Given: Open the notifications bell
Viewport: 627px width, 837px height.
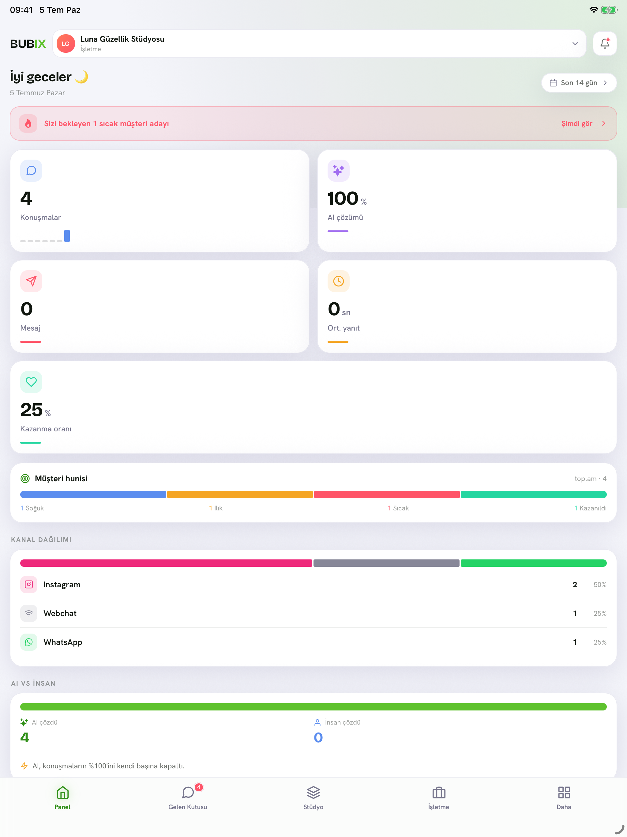Looking at the screenshot, I should (604, 44).
